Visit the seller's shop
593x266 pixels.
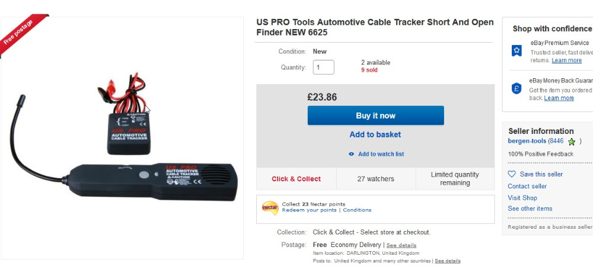pyautogui.click(x=522, y=198)
